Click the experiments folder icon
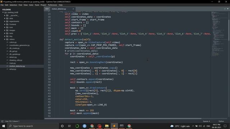This screenshot has width=230, height=129. tap(7, 21)
